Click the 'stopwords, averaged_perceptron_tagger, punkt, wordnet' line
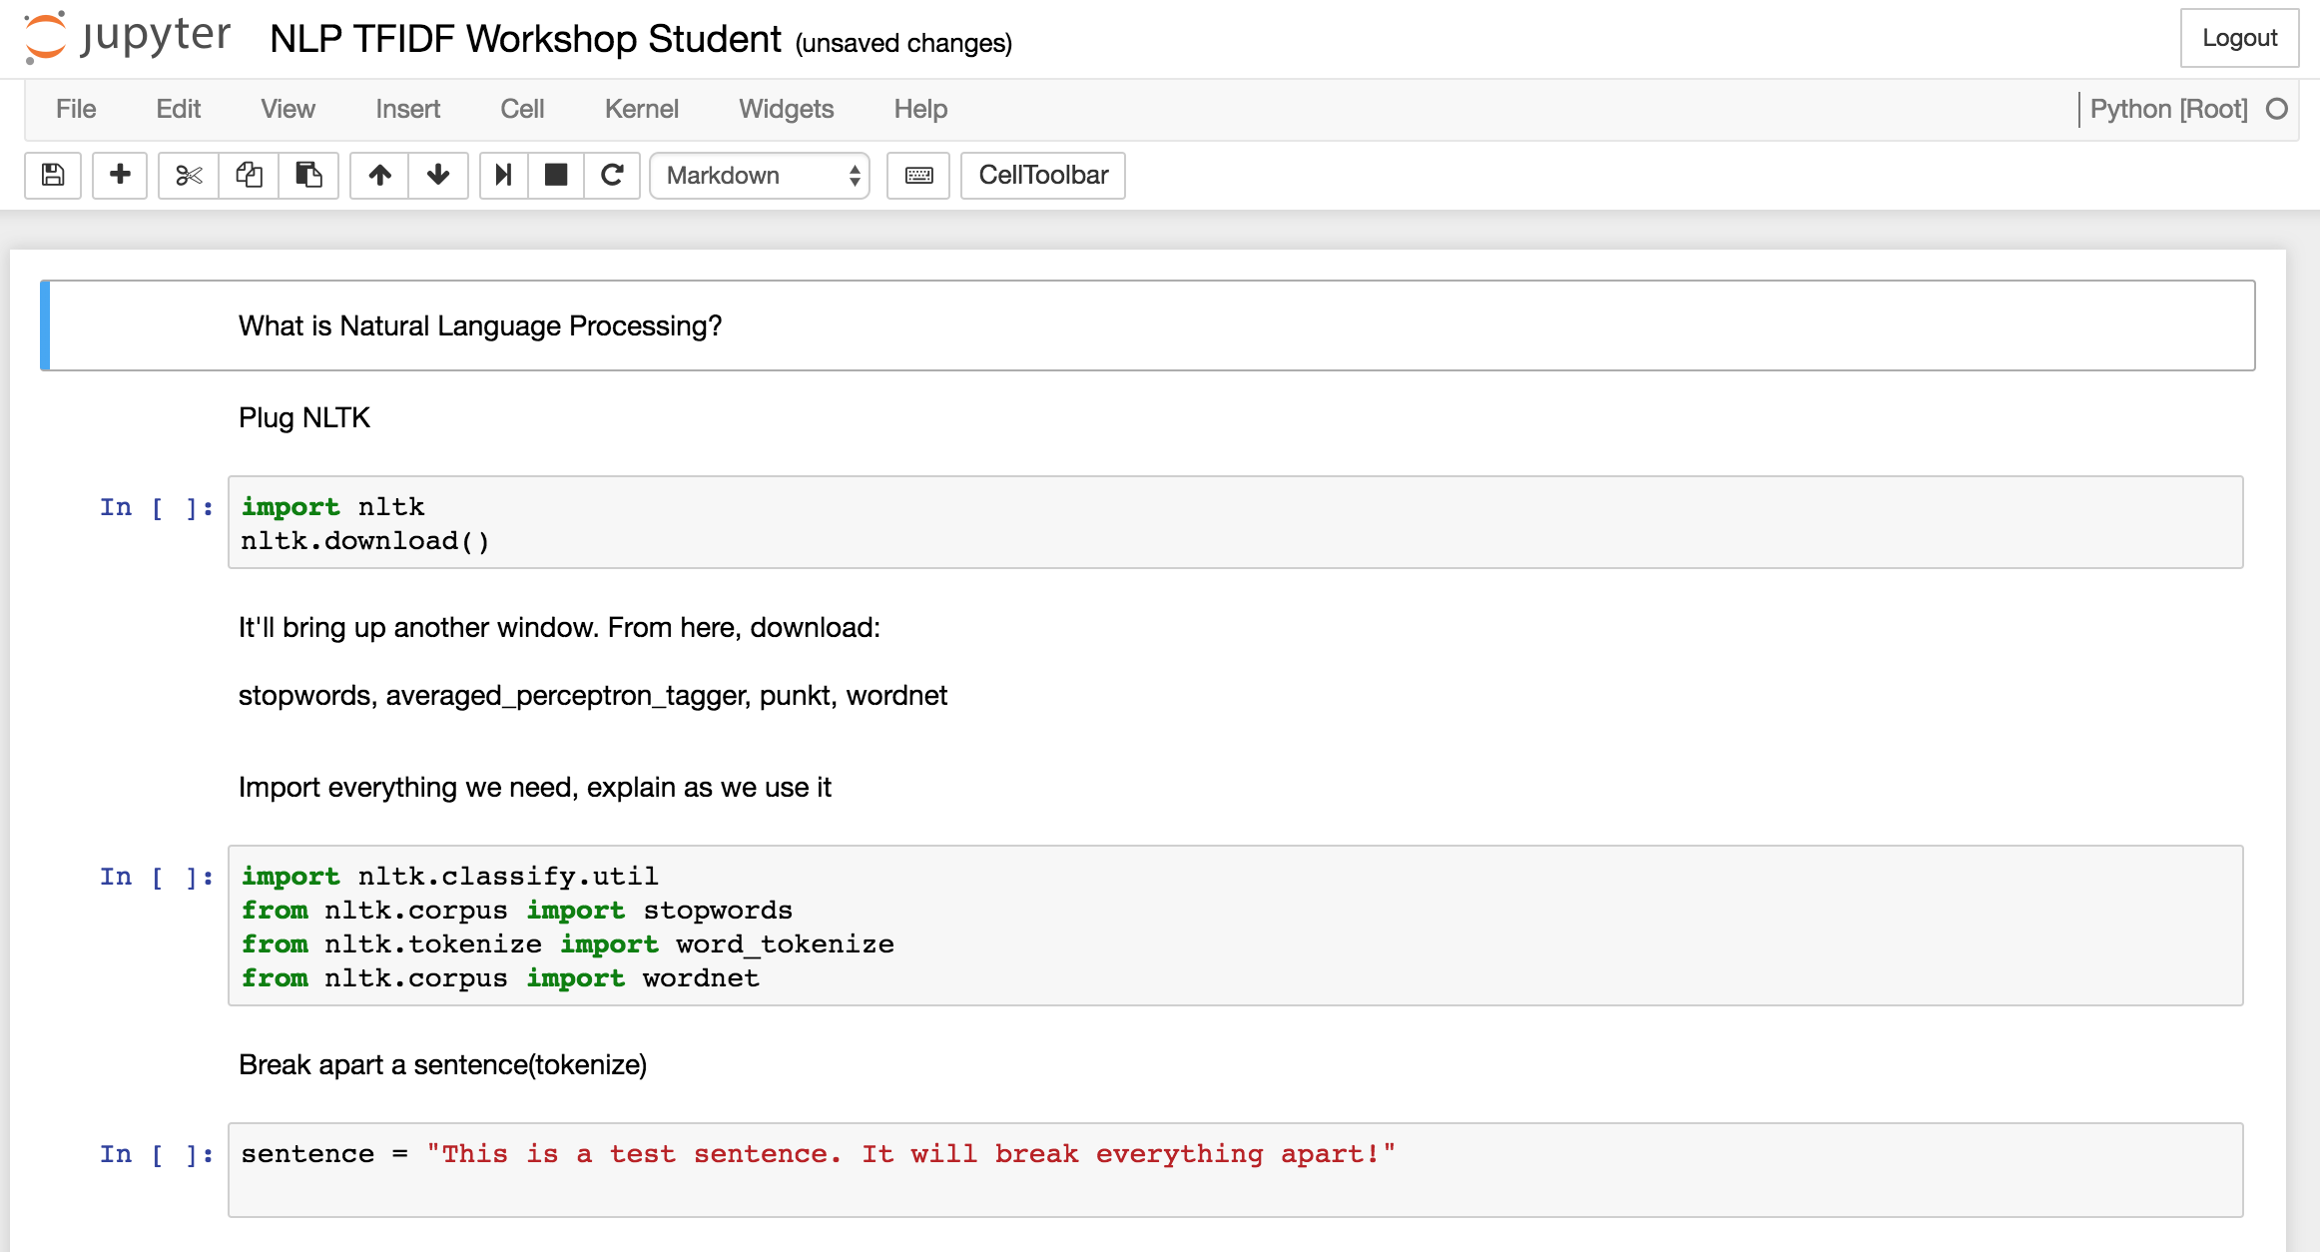The width and height of the screenshot is (2320, 1252). tap(592, 695)
